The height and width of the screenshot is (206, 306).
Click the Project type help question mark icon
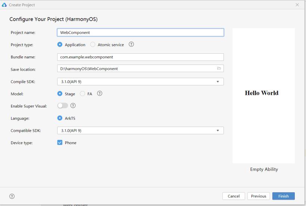(x=131, y=44)
